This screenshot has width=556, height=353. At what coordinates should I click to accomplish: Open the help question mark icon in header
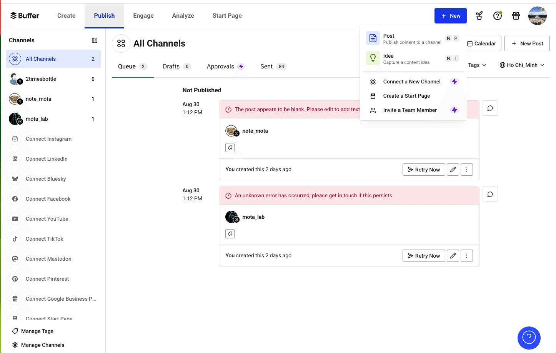(498, 16)
